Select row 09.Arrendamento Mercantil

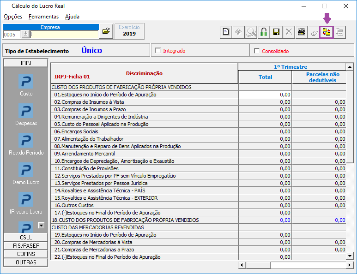coord(145,154)
